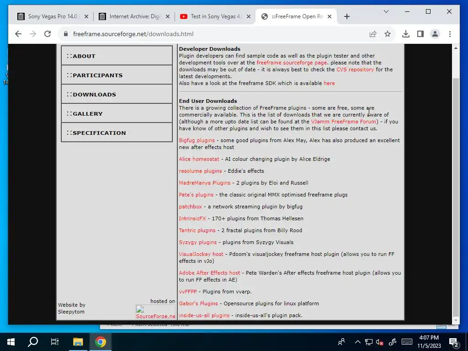Switch to the Internet Archive tab
The width and height of the screenshot is (468, 351).
134,16
